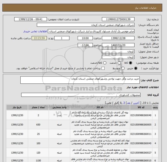Click the remaining days field showing 1
This screenshot has width=167, height=162.
click(62, 38)
